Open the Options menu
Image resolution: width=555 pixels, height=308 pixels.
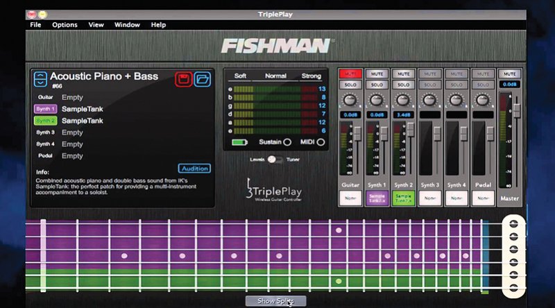pyautogui.click(x=65, y=25)
